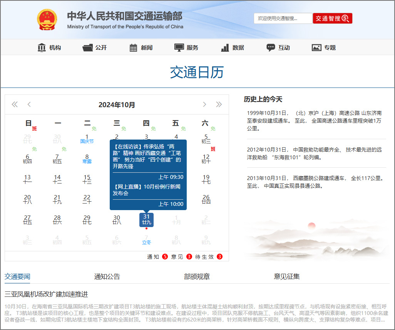Viewport: 395px width, 330px height.
Task: Click the 公开 folder icon
Action: pyautogui.click(x=88, y=47)
